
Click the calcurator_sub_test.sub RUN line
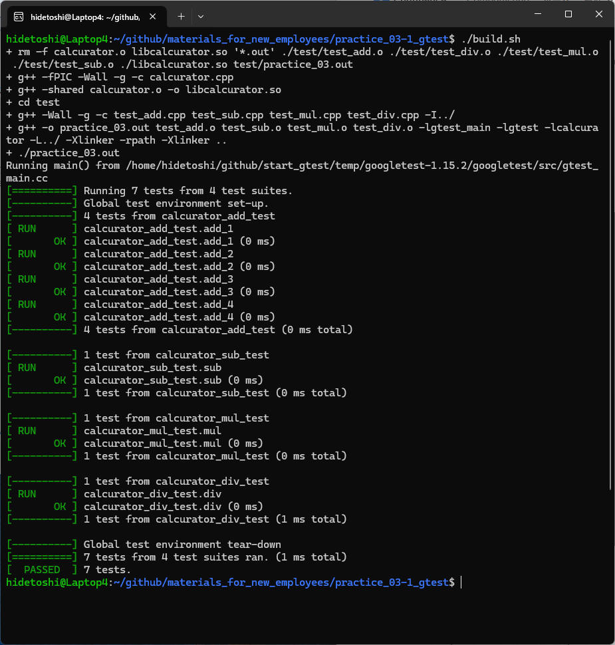(152, 368)
